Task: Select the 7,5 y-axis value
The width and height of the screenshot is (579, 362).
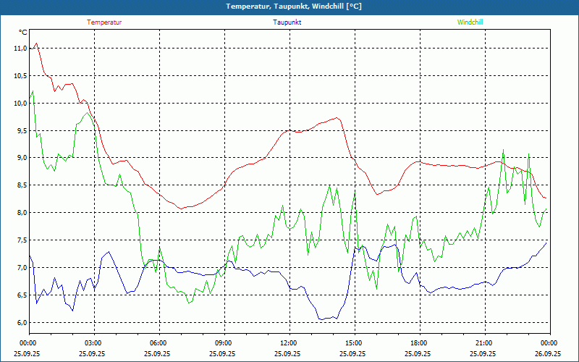Action: point(20,240)
